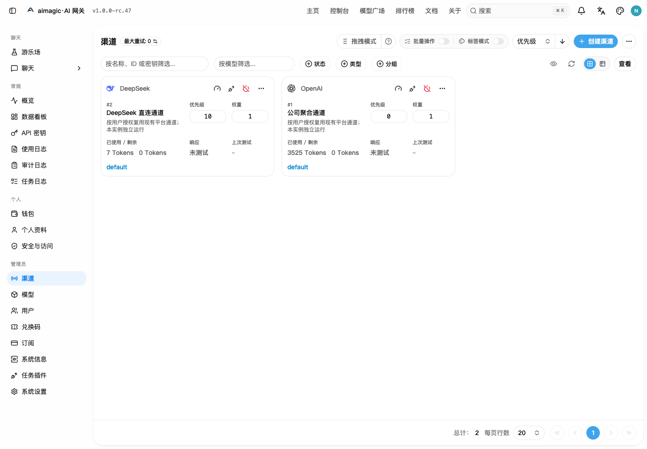The height and width of the screenshot is (449, 647).
Task: Click plug icon on DeepSeek card
Action: pyautogui.click(x=231, y=88)
